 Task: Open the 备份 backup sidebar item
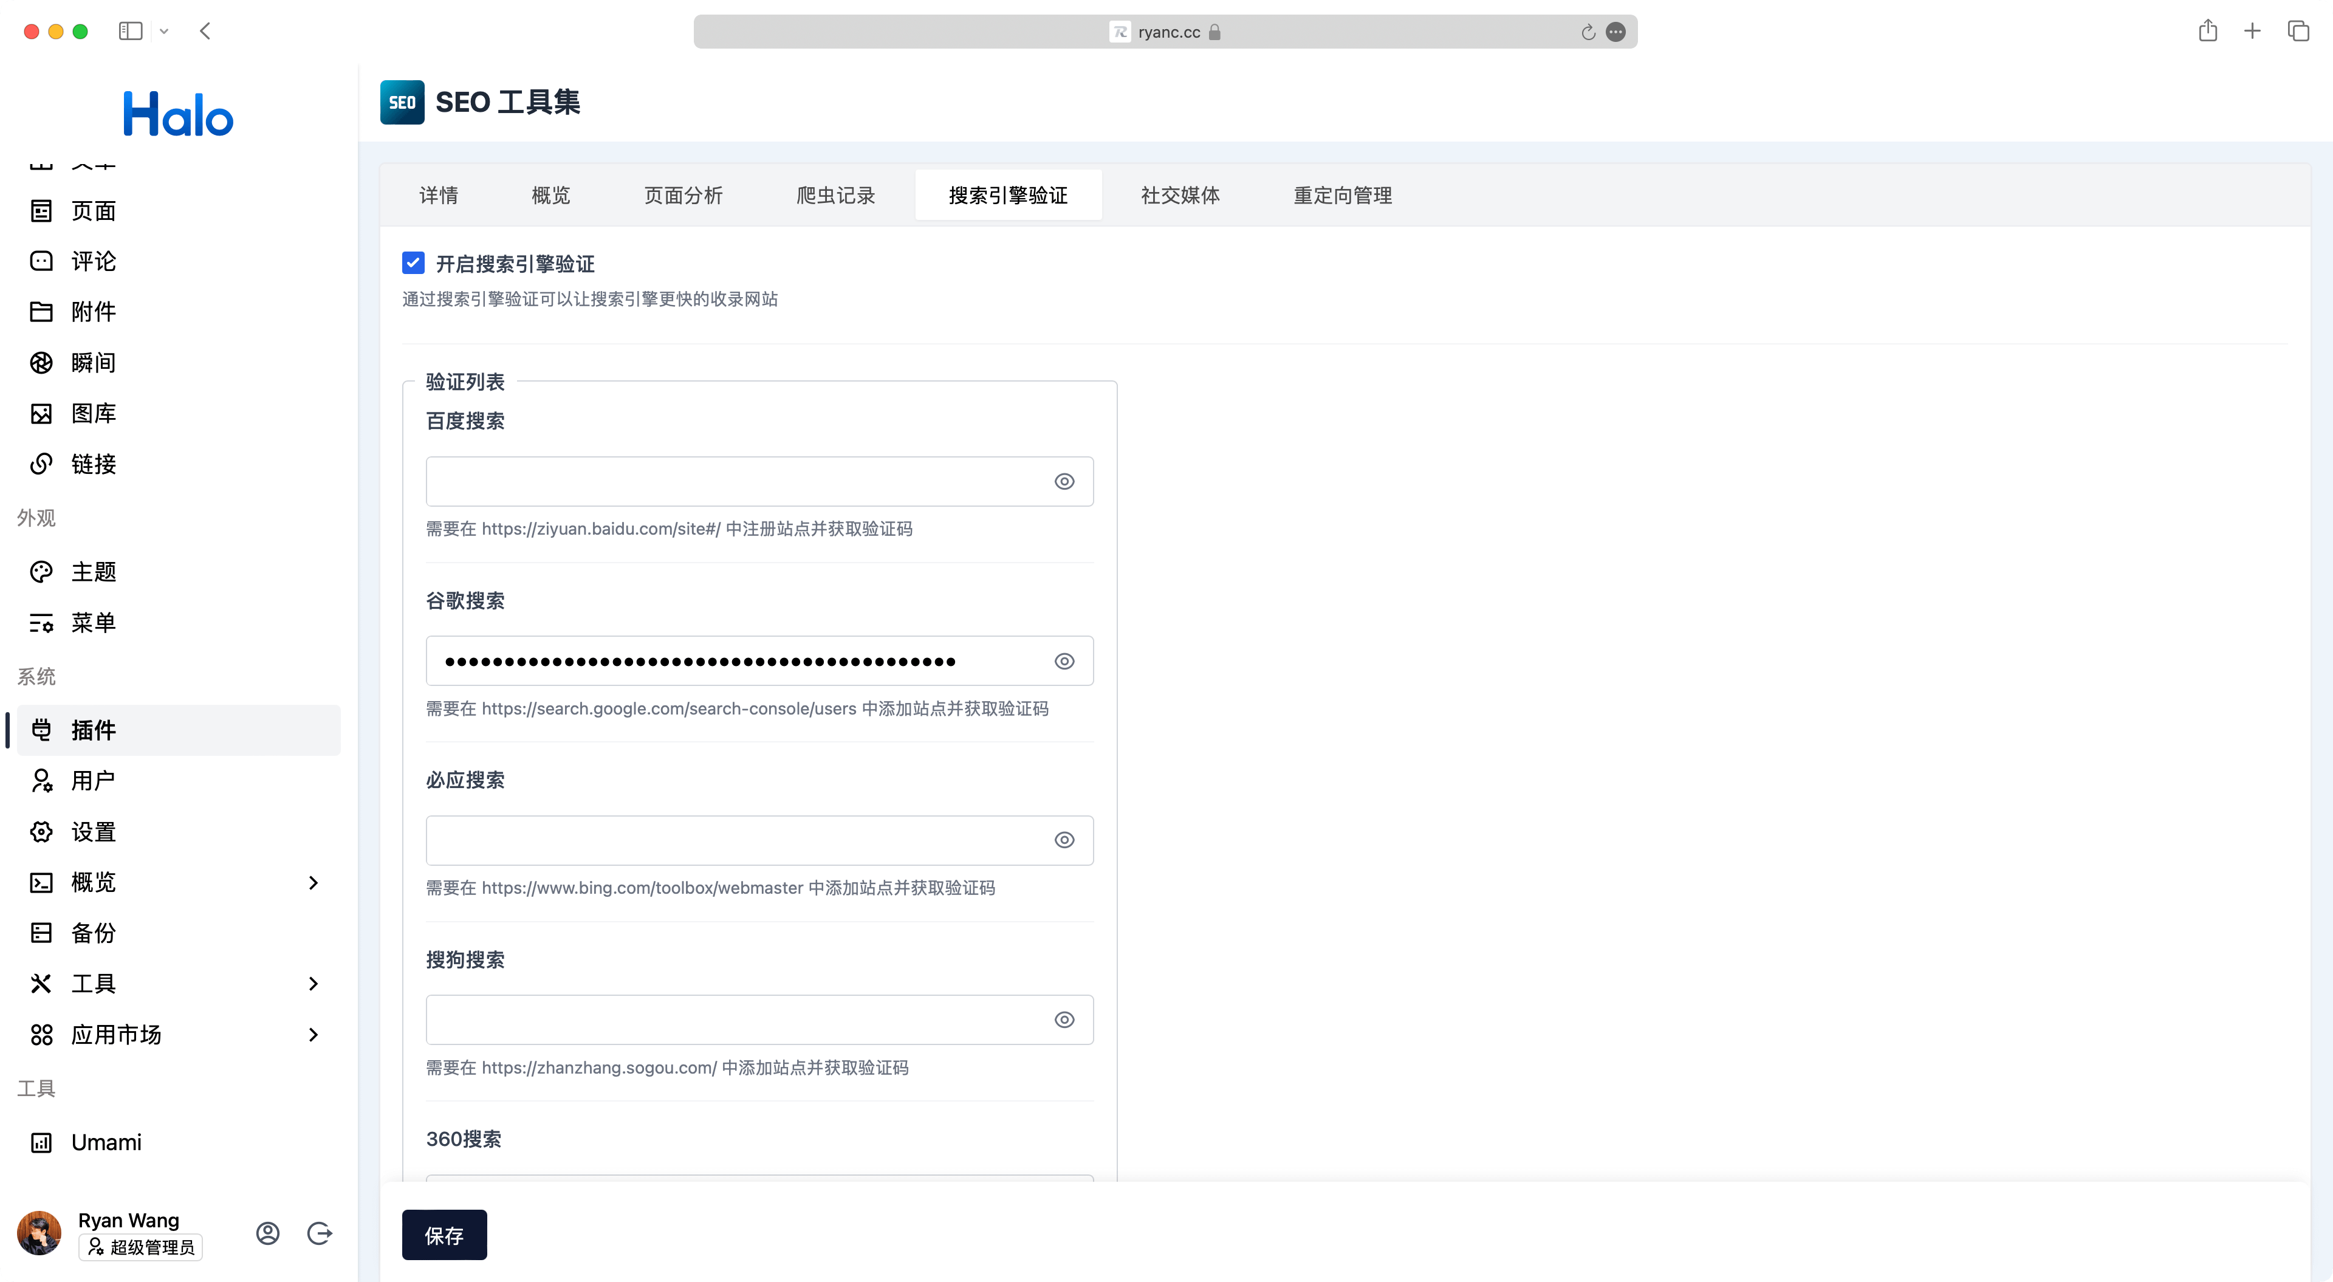pyautogui.click(x=94, y=933)
